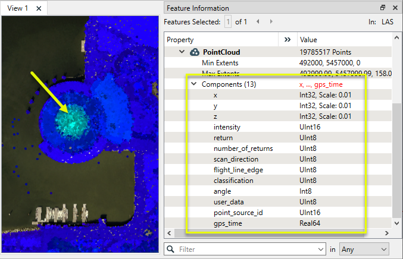Select the classification component row
The height and width of the screenshot is (259, 403).
click(x=233, y=180)
